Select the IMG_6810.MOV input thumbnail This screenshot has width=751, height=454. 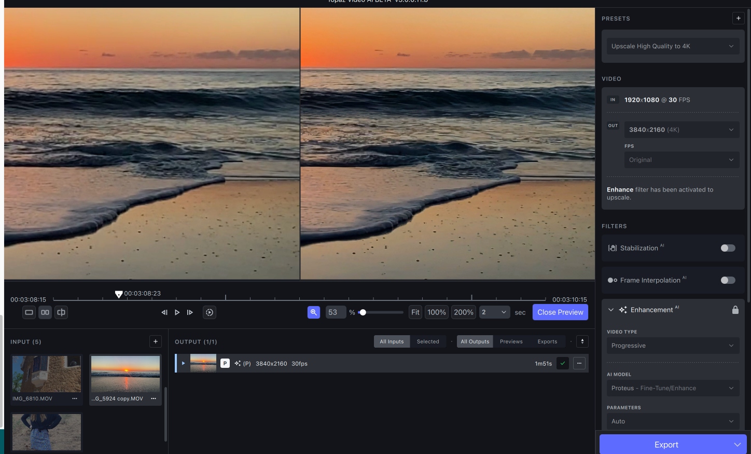(x=47, y=374)
